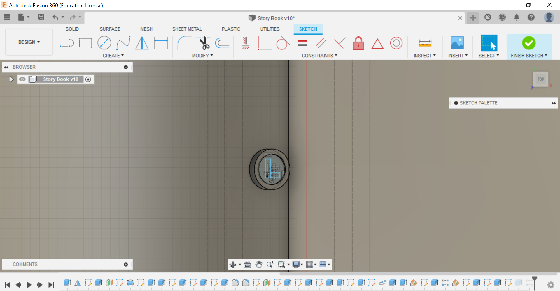Add a new design tab
Image resolution: width=560 pixels, height=291 pixels.
(x=473, y=18)
